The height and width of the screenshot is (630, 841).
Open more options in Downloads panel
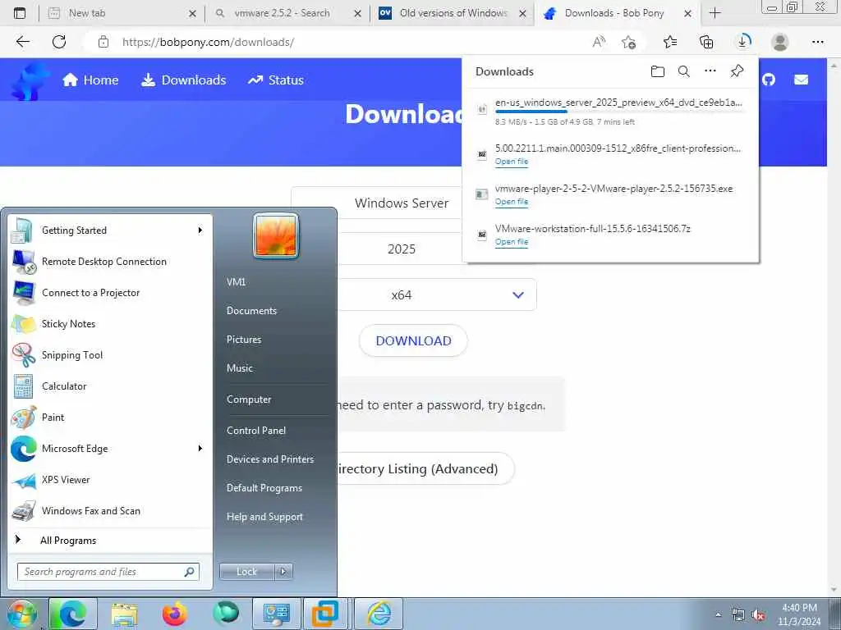point(710,71)
